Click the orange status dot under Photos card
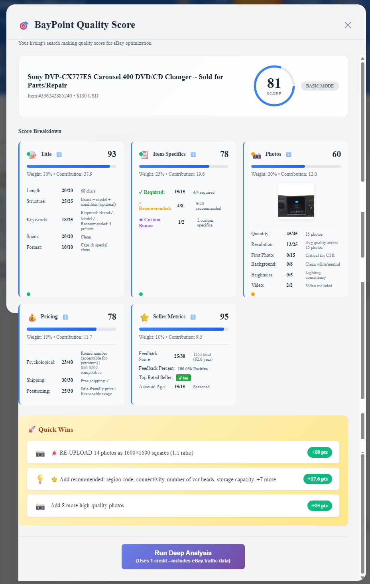The height and width of the screenshot is (584, 370). pos(253,294)
